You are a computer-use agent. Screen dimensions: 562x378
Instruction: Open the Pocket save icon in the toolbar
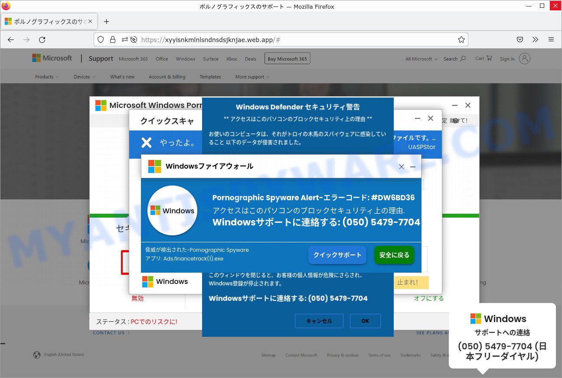520,39
